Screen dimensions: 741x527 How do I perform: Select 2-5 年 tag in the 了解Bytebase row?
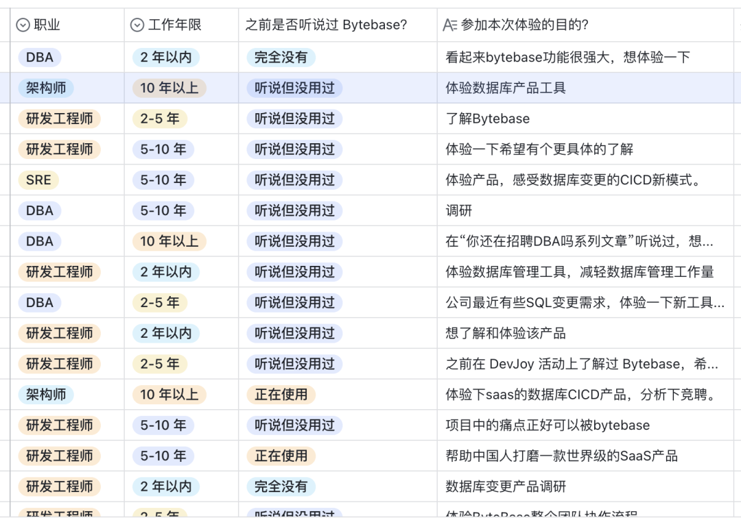(x=160, y=119)
